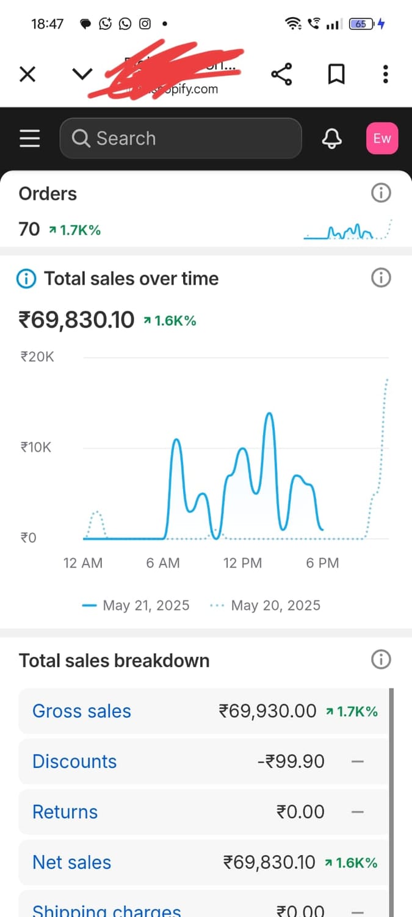Click the Search field

click(x=181, y=138)
